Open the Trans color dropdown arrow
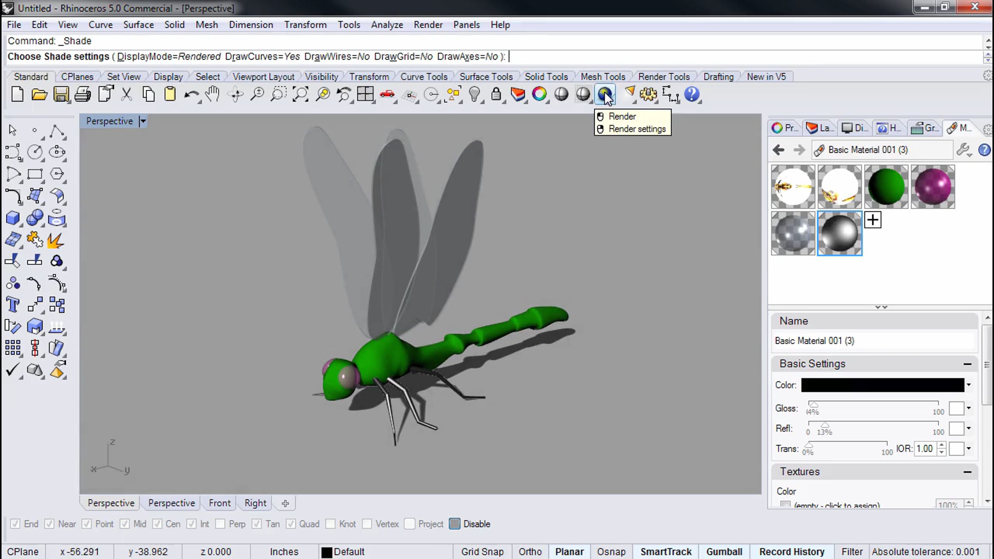 pos(969,448)
